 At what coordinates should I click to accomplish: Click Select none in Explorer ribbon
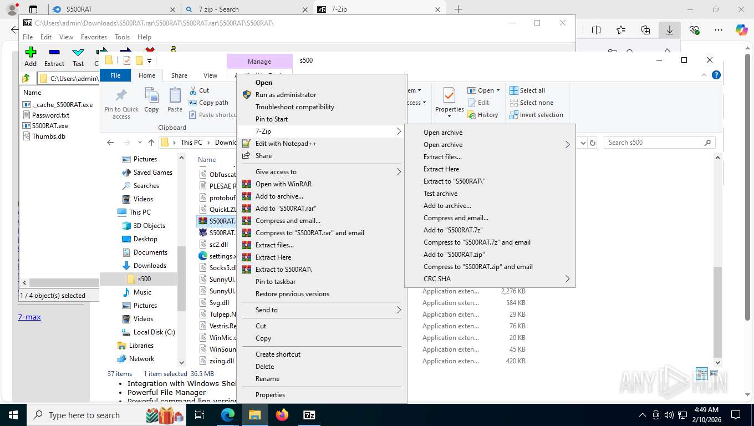531,103
